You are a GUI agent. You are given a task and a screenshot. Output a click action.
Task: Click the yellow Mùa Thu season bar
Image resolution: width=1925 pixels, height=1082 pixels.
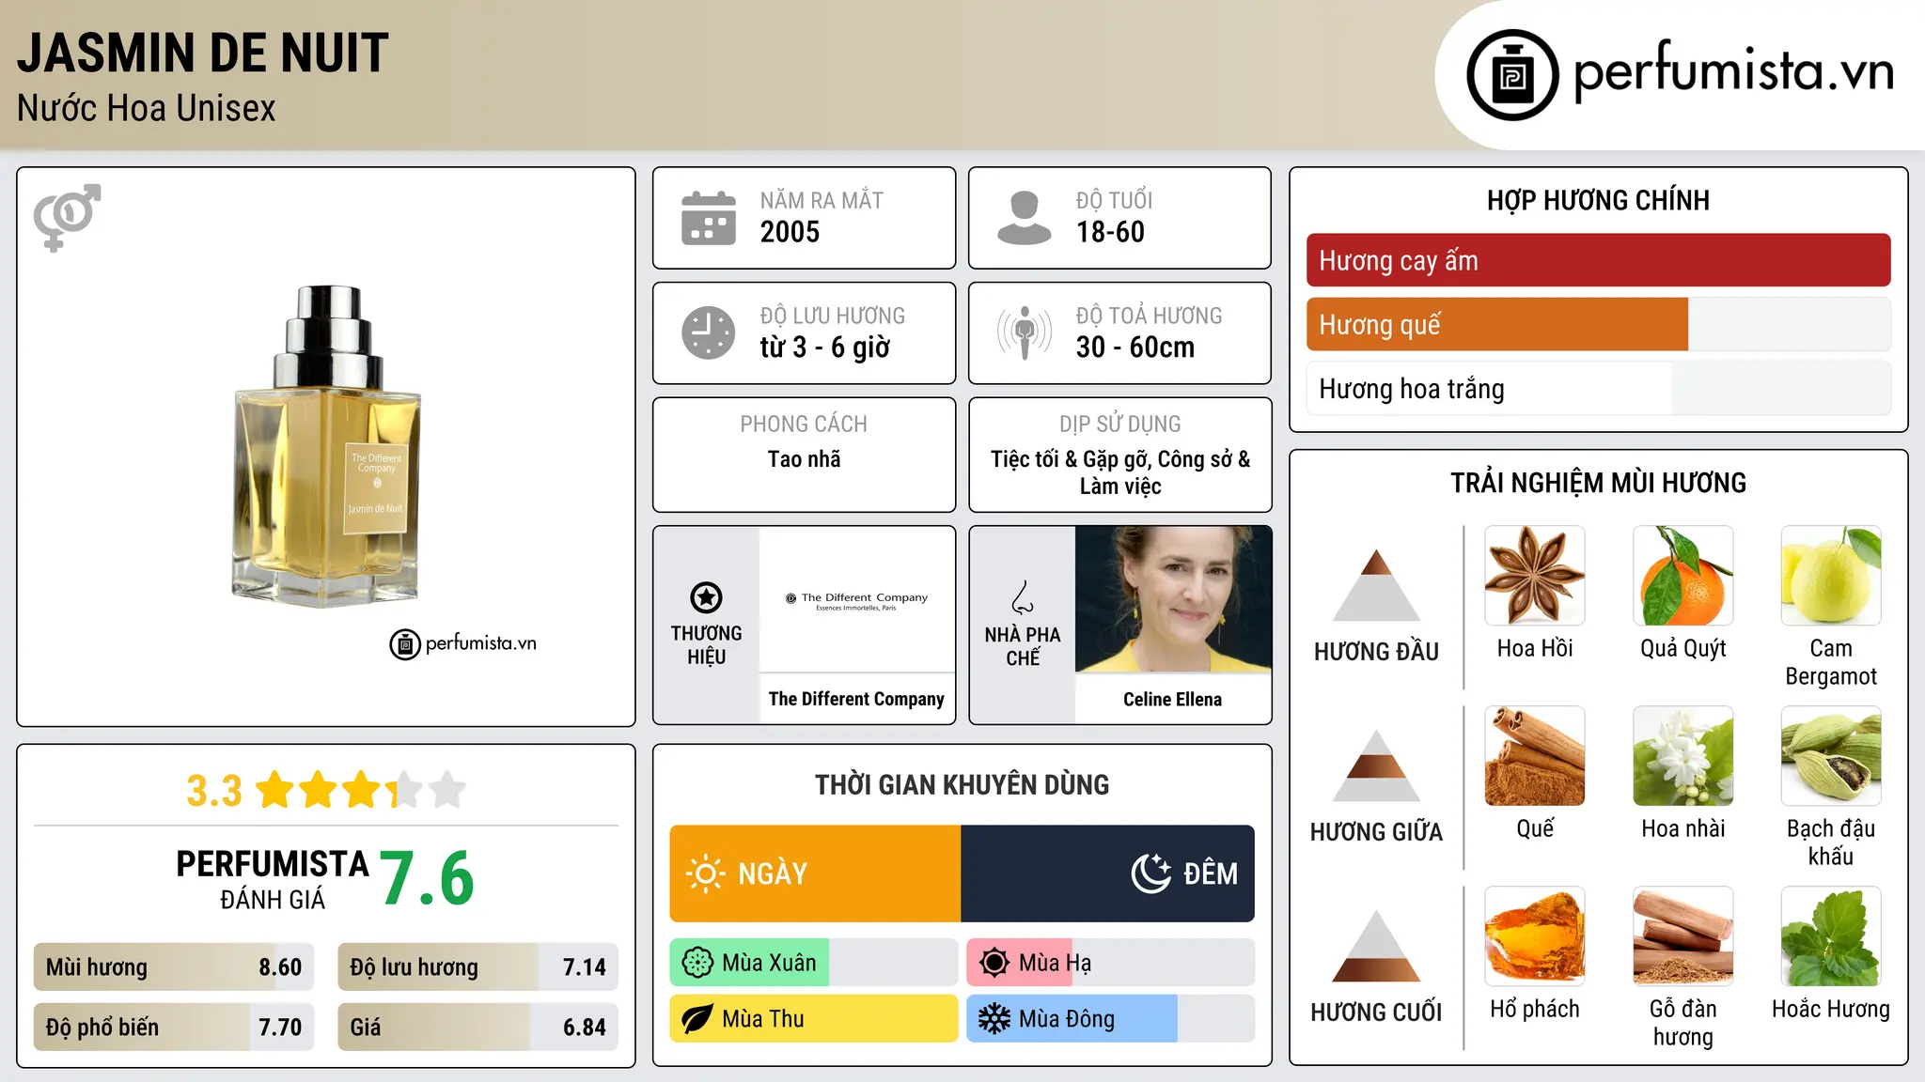point(813,1019)
